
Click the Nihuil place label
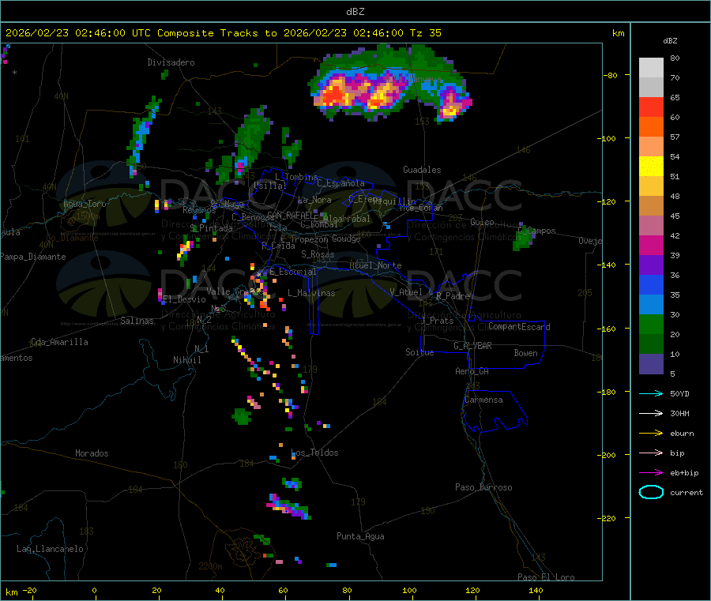(x=186, y=360)
